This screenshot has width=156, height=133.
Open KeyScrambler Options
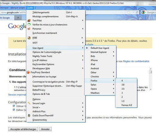coord(56,64)
